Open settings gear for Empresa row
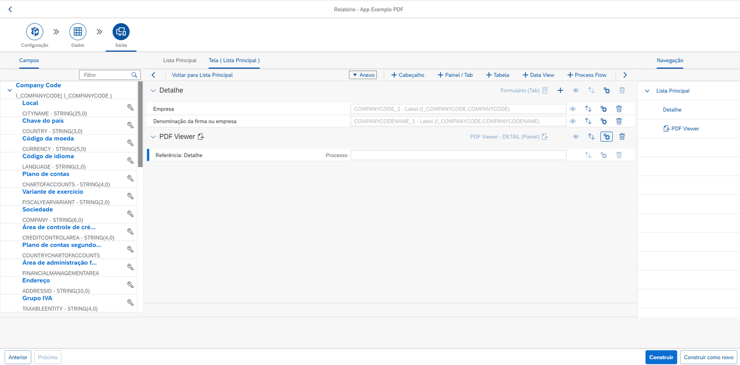The height and width of the screenshot is (365, 740). pyautogui.click(x=604, y=109)
